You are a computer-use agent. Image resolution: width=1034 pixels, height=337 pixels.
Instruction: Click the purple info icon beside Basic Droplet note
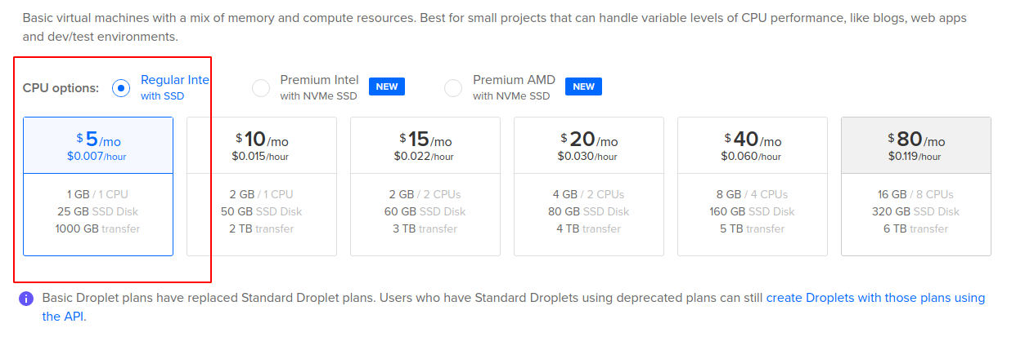coord(26,299)
